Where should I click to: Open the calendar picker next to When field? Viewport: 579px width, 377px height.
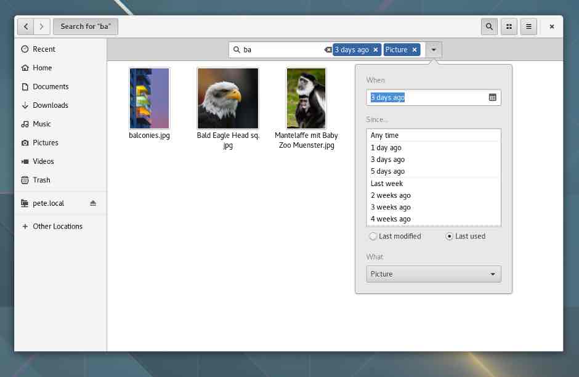click(492, 97)
